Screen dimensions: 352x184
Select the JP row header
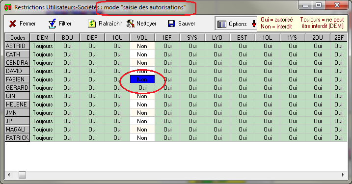[17, 121]
